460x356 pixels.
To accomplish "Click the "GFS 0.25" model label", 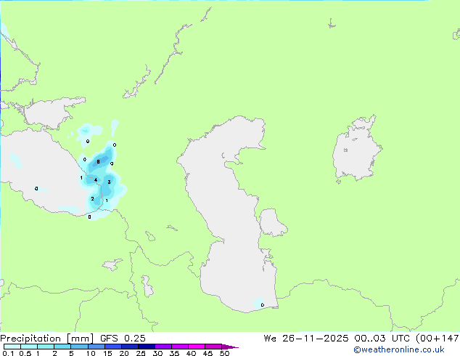I will 123,339.
